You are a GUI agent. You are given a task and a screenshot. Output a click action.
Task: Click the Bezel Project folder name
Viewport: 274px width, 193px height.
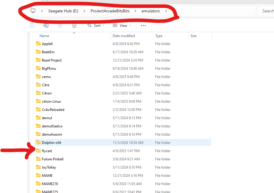(52, 60)
